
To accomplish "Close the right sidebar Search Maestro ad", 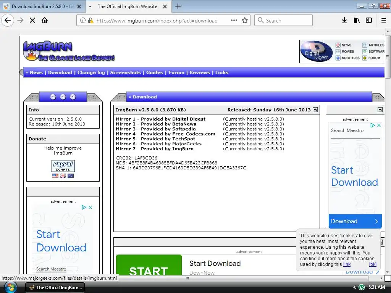I will [379, 125].
